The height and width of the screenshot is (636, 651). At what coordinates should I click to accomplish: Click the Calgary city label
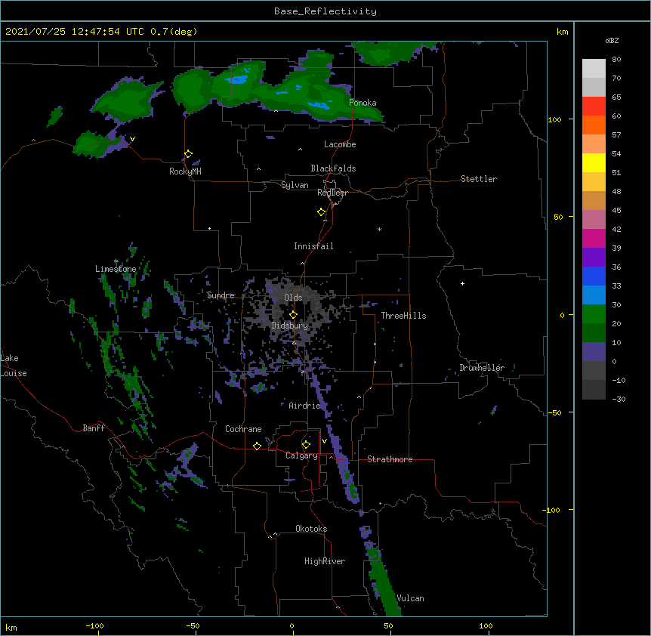click(301, 455)
